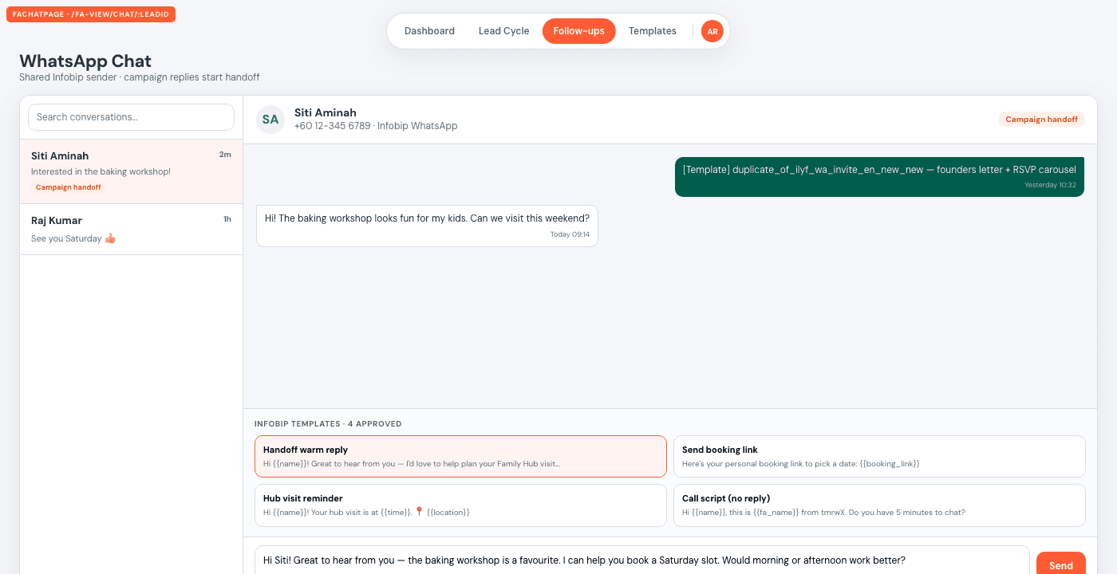Choose the Hub visit reminder template
The width and height of the screenshot is (1117, 574).
(x=460, y=505)
